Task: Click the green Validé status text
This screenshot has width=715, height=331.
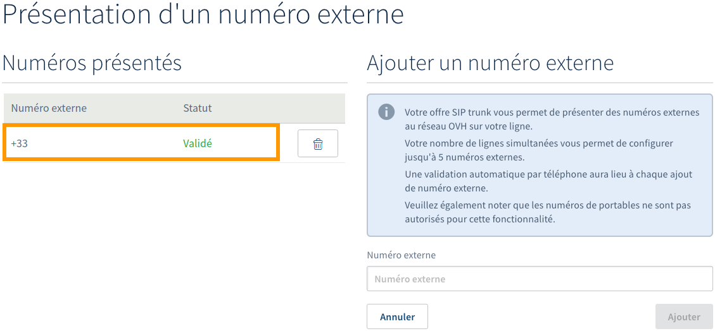Action: point(198,143)
